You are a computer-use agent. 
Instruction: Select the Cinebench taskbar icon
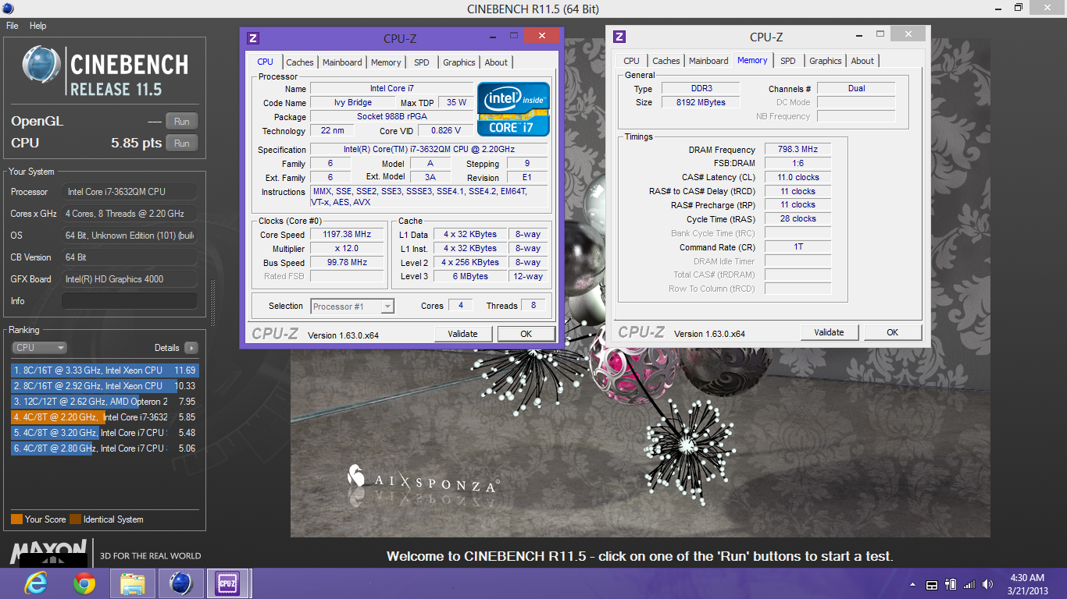[x=180, y=583]
